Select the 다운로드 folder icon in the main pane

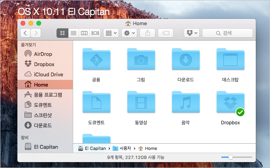click(x=186, y=59)
